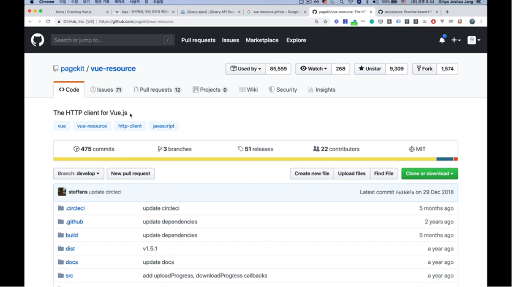
Task: Click the GitHub octocat logo
Action: (38, 40)
